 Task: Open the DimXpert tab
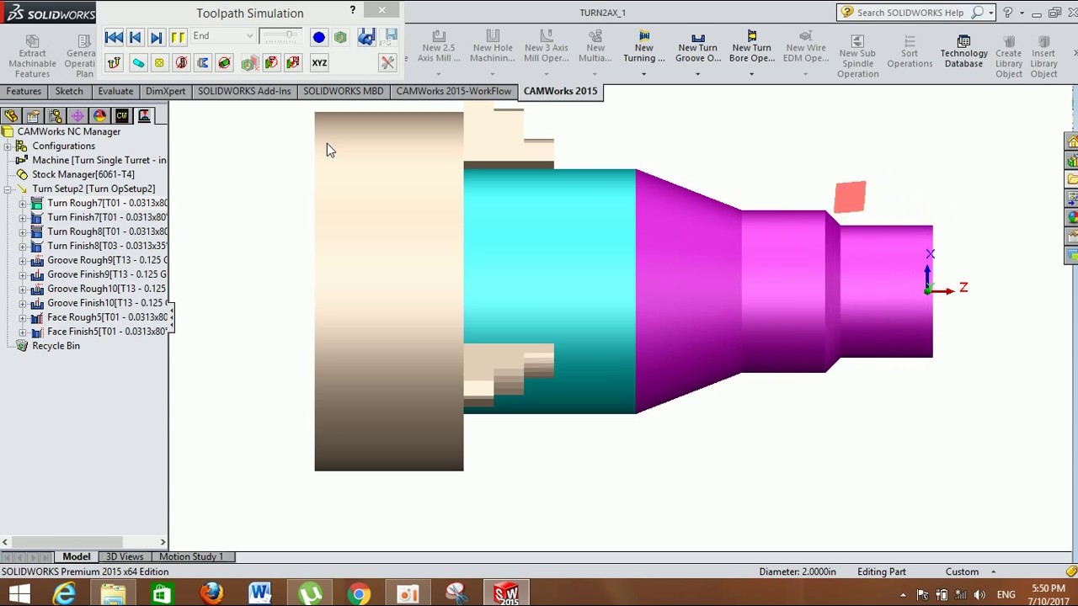165,91
